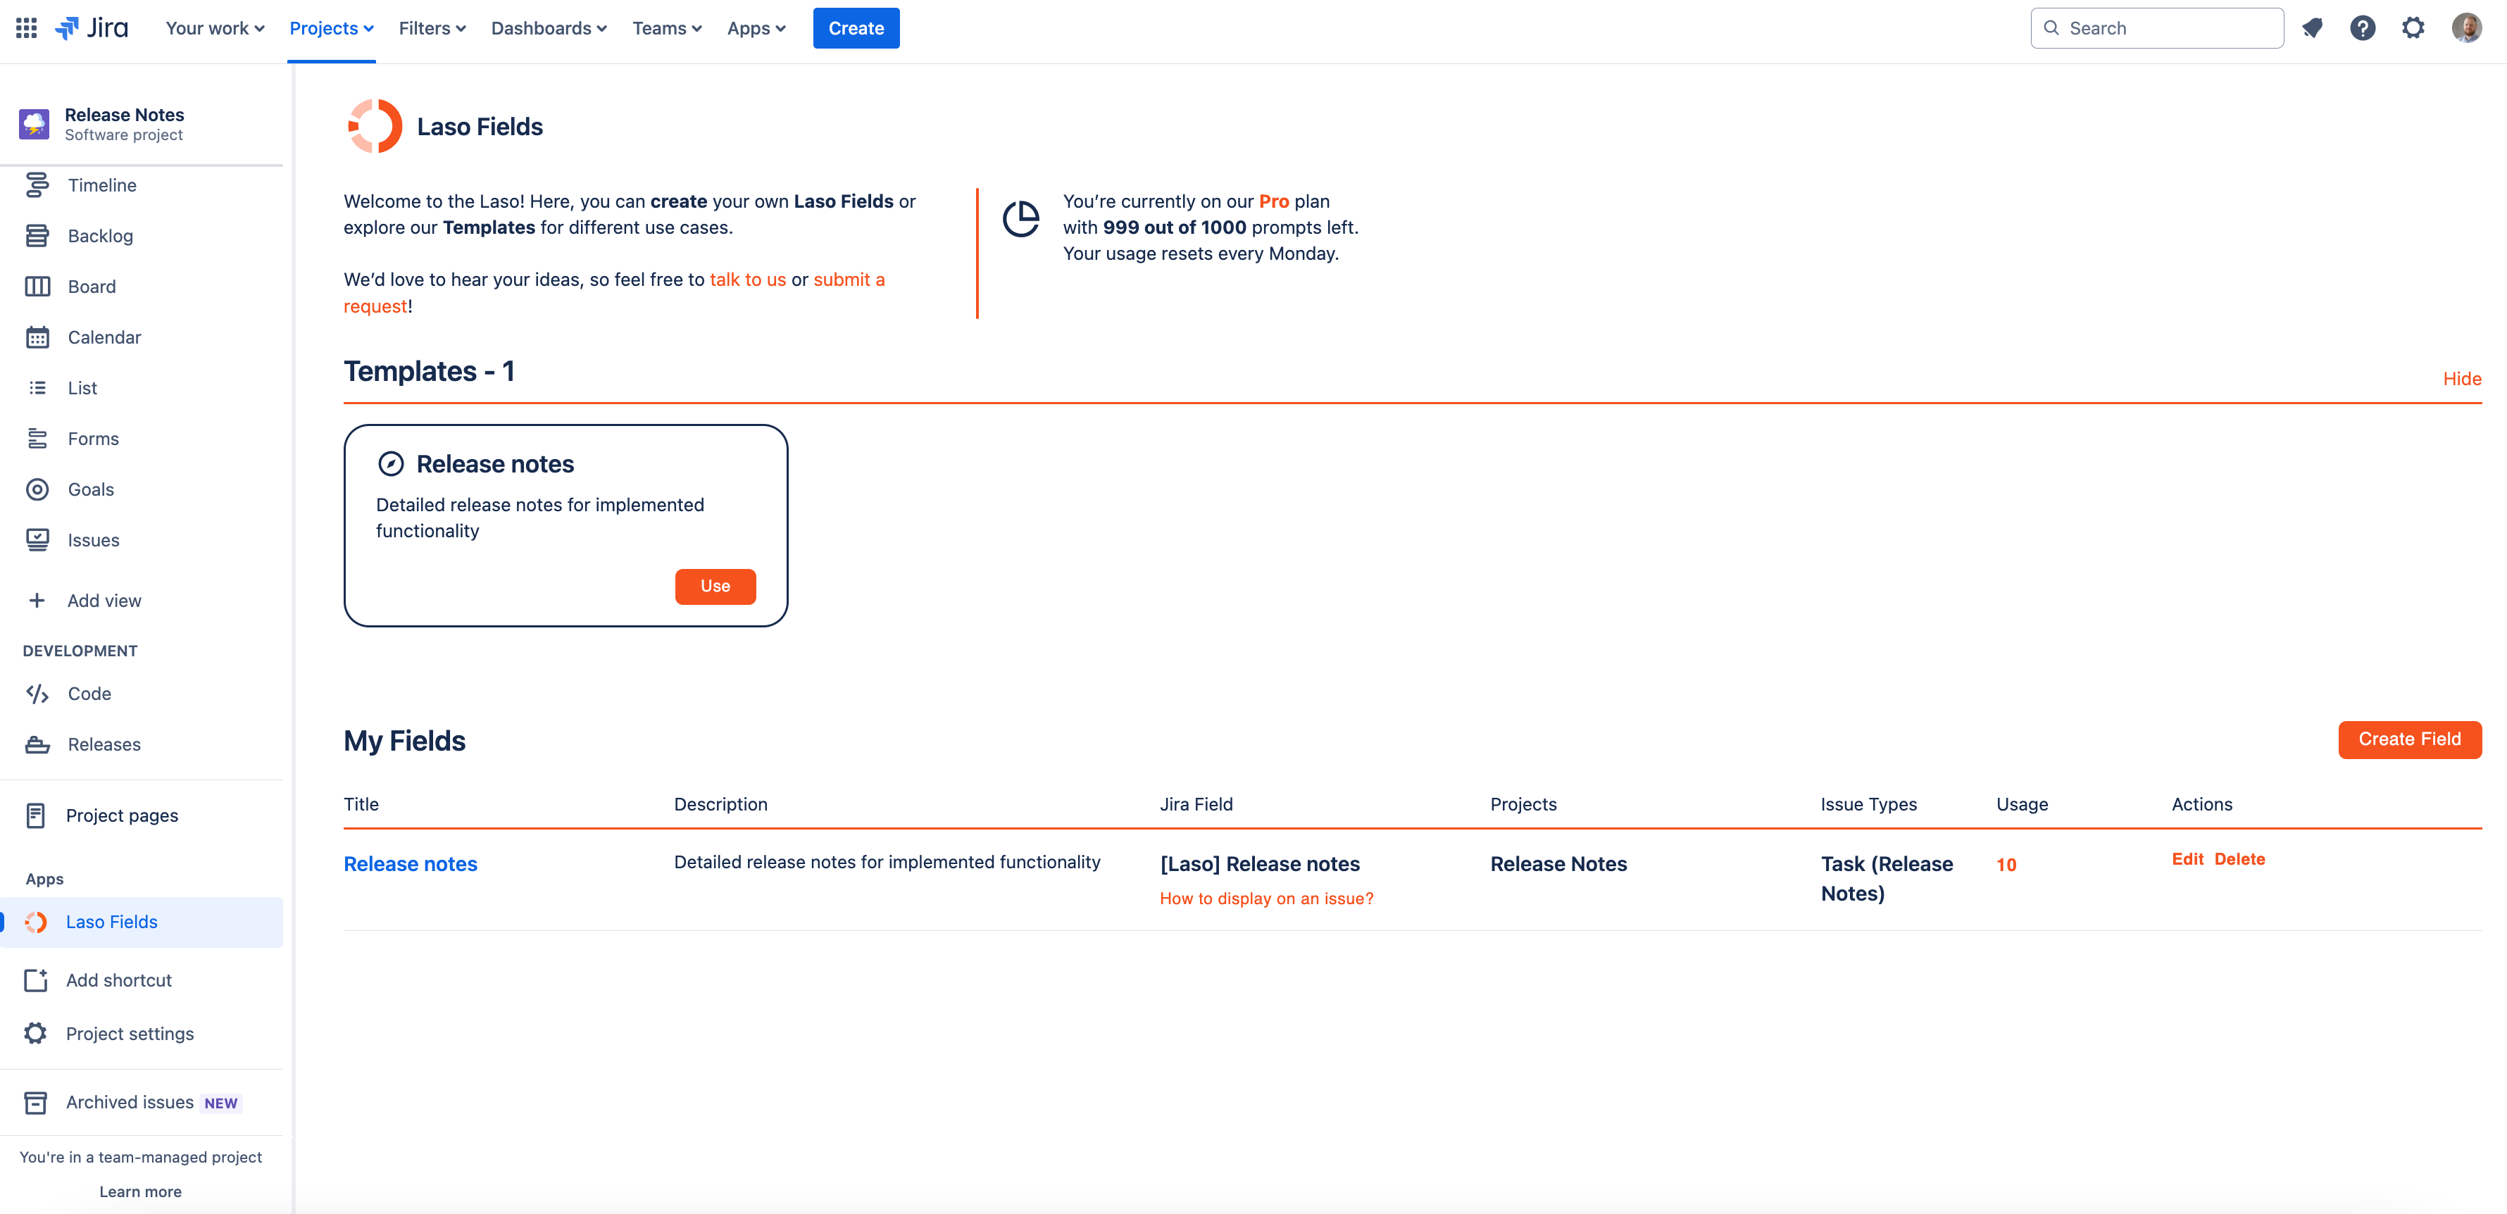Viewport: 2507px width, 1214px height.
Task: Click the notifications bell icon
Action: tap(2313, 28)
